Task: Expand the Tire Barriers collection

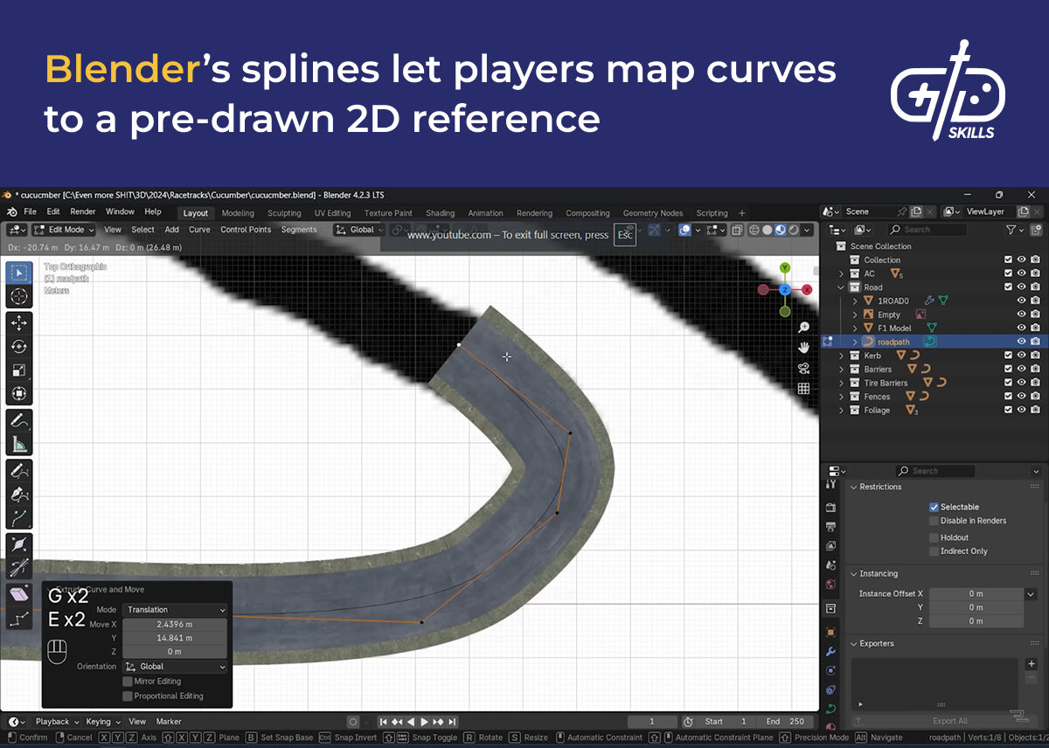Action: click(x=842, y=383)
